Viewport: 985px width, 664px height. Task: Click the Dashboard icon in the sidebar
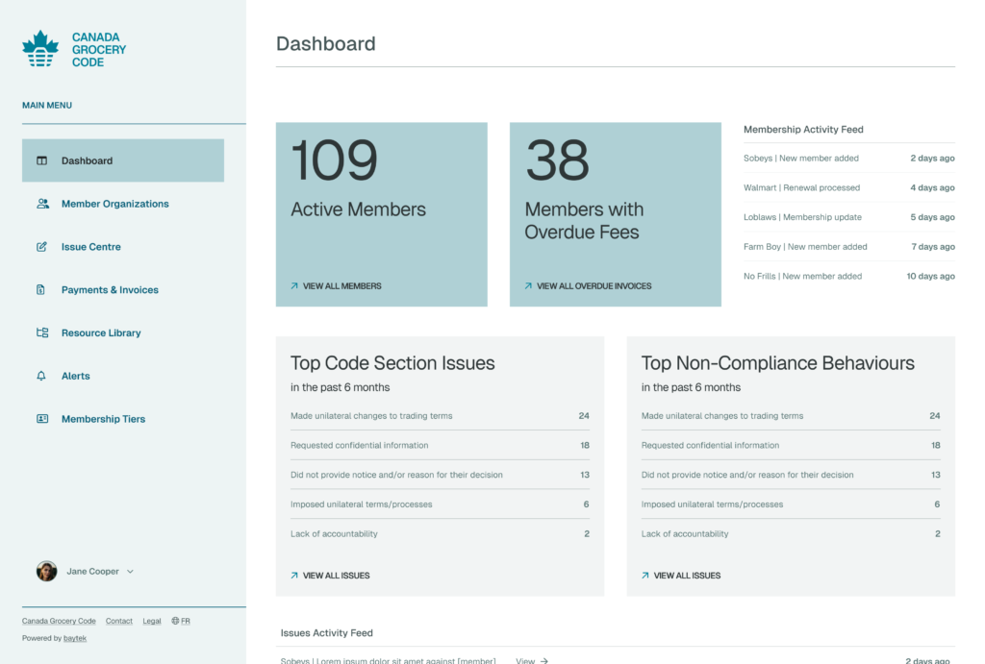[41, 160]
